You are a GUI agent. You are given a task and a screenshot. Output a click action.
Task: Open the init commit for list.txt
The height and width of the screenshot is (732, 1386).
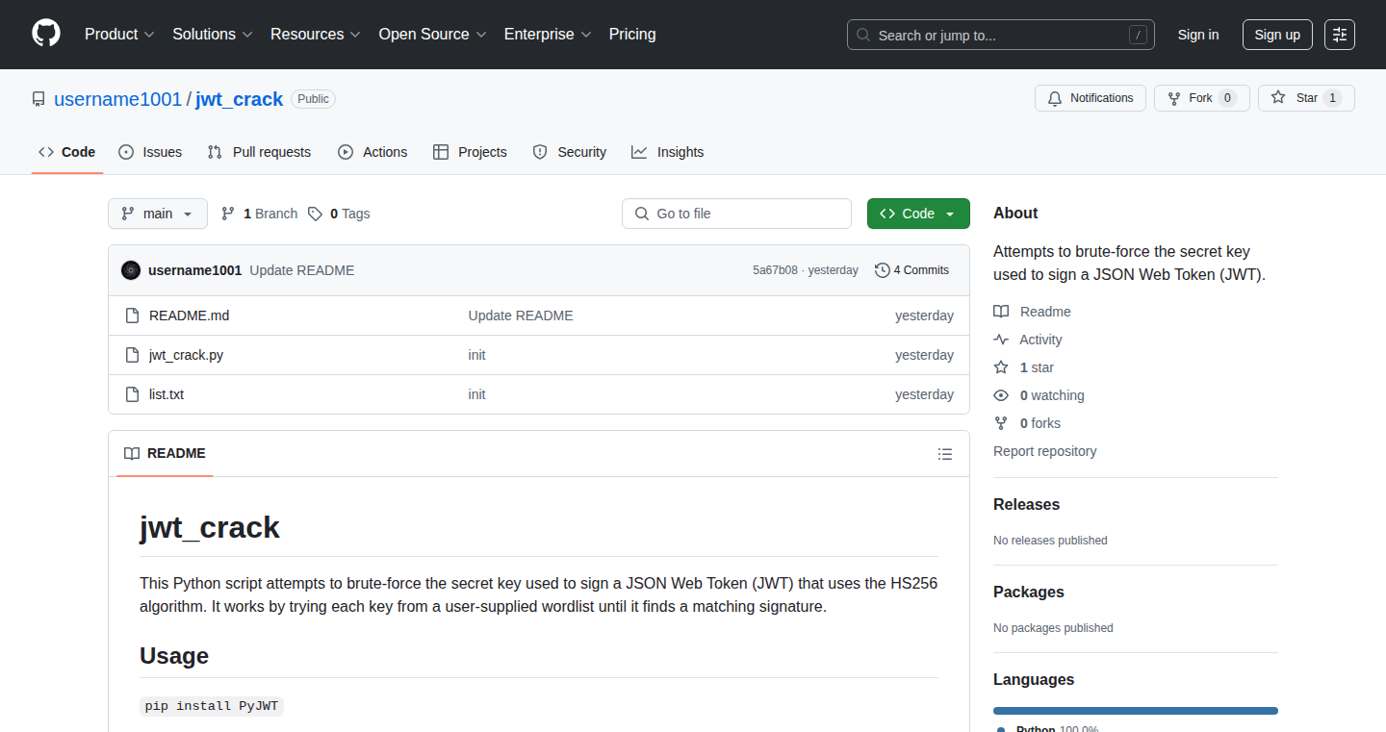tap(476, 394)
